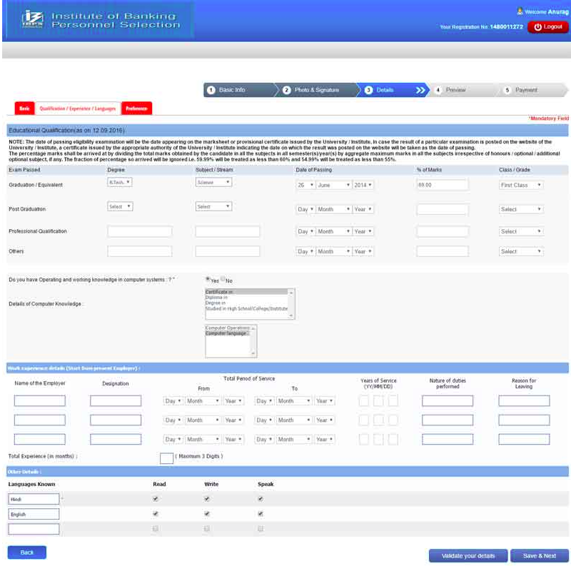Select Computer language in the list box
Image resolution: width=571 pixels, height=566 pixels.
click(227, 333)
